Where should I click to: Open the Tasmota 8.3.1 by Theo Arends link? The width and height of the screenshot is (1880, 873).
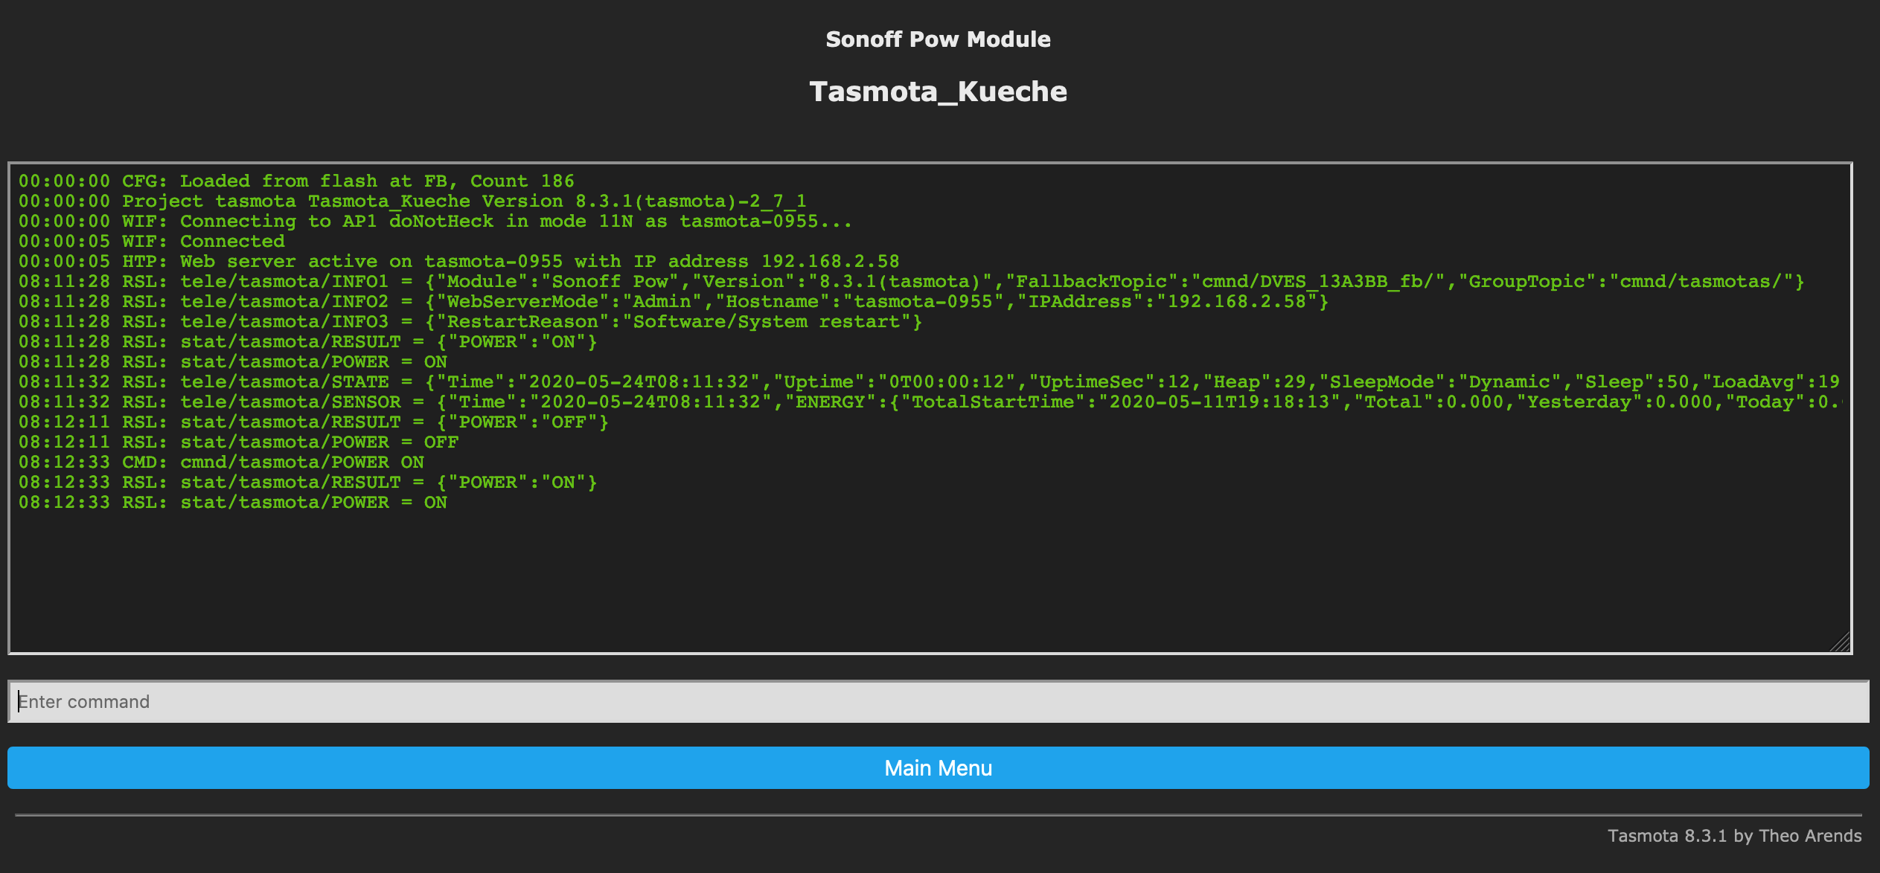tap(1734, 836)
